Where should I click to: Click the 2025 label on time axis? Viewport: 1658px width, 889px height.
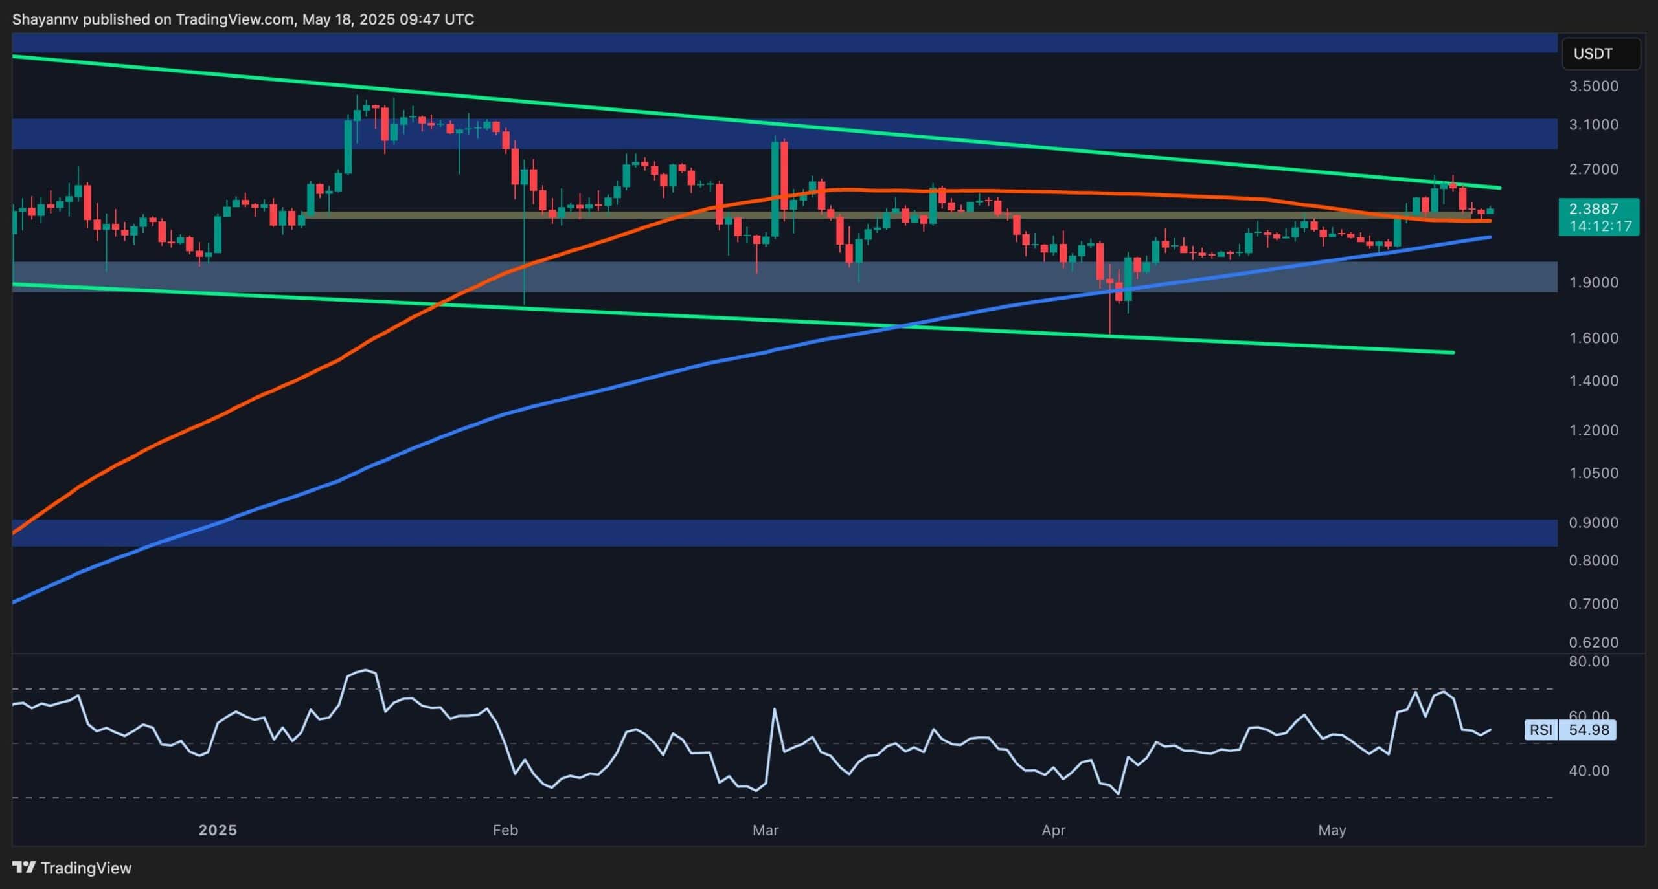(x=218, y=829)
